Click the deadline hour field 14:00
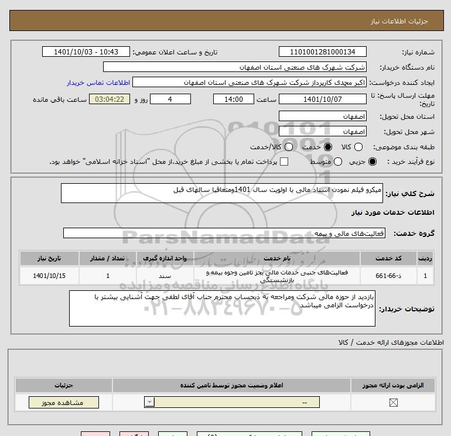 click(234, 99)
